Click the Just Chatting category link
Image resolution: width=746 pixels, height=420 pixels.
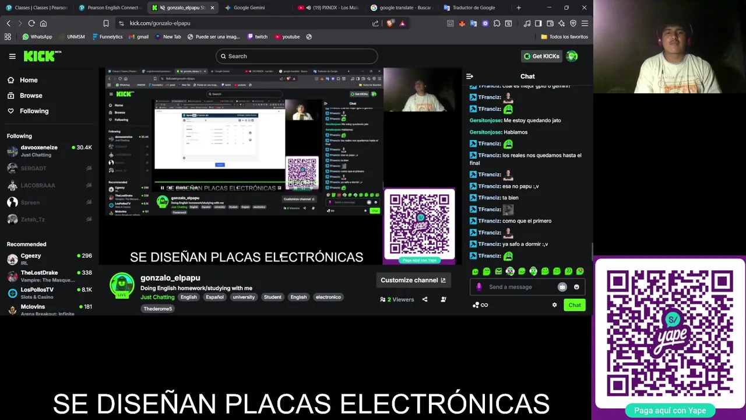click(157, 297)
